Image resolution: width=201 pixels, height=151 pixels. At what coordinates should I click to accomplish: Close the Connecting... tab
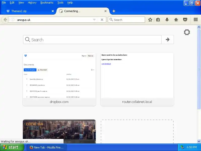(106, 11)
